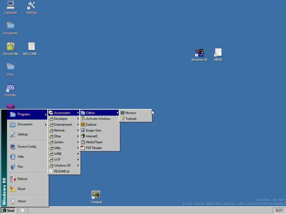Screen dimensions: 286x214
Task: Expand the Accessories submenu
Action: pos(64,113)
